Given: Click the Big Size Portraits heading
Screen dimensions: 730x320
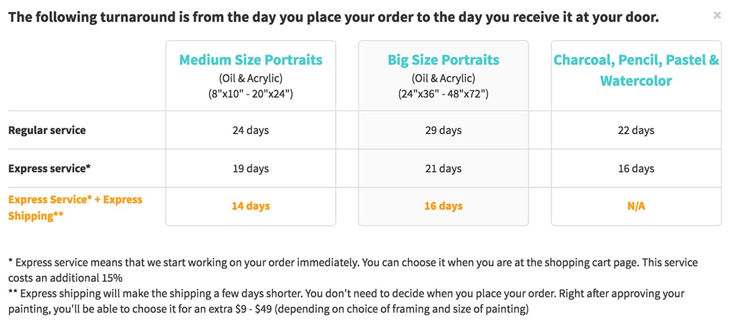Looking at the screenshot, I should (443, 60).
